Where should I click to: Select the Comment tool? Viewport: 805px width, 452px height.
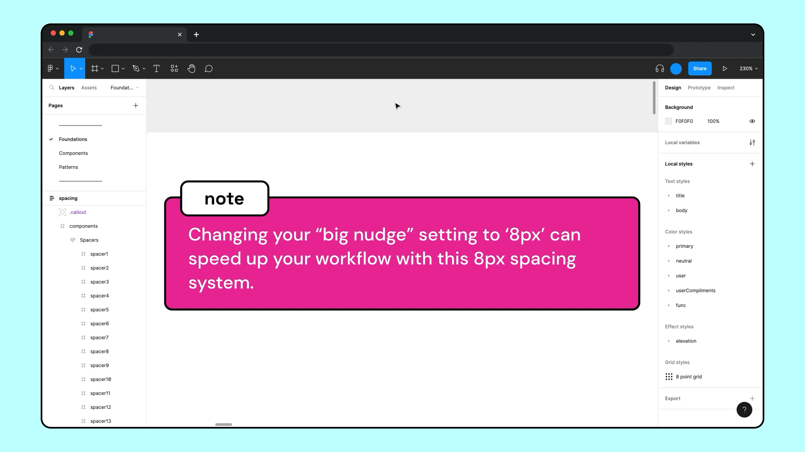click(x=209, y=69)
